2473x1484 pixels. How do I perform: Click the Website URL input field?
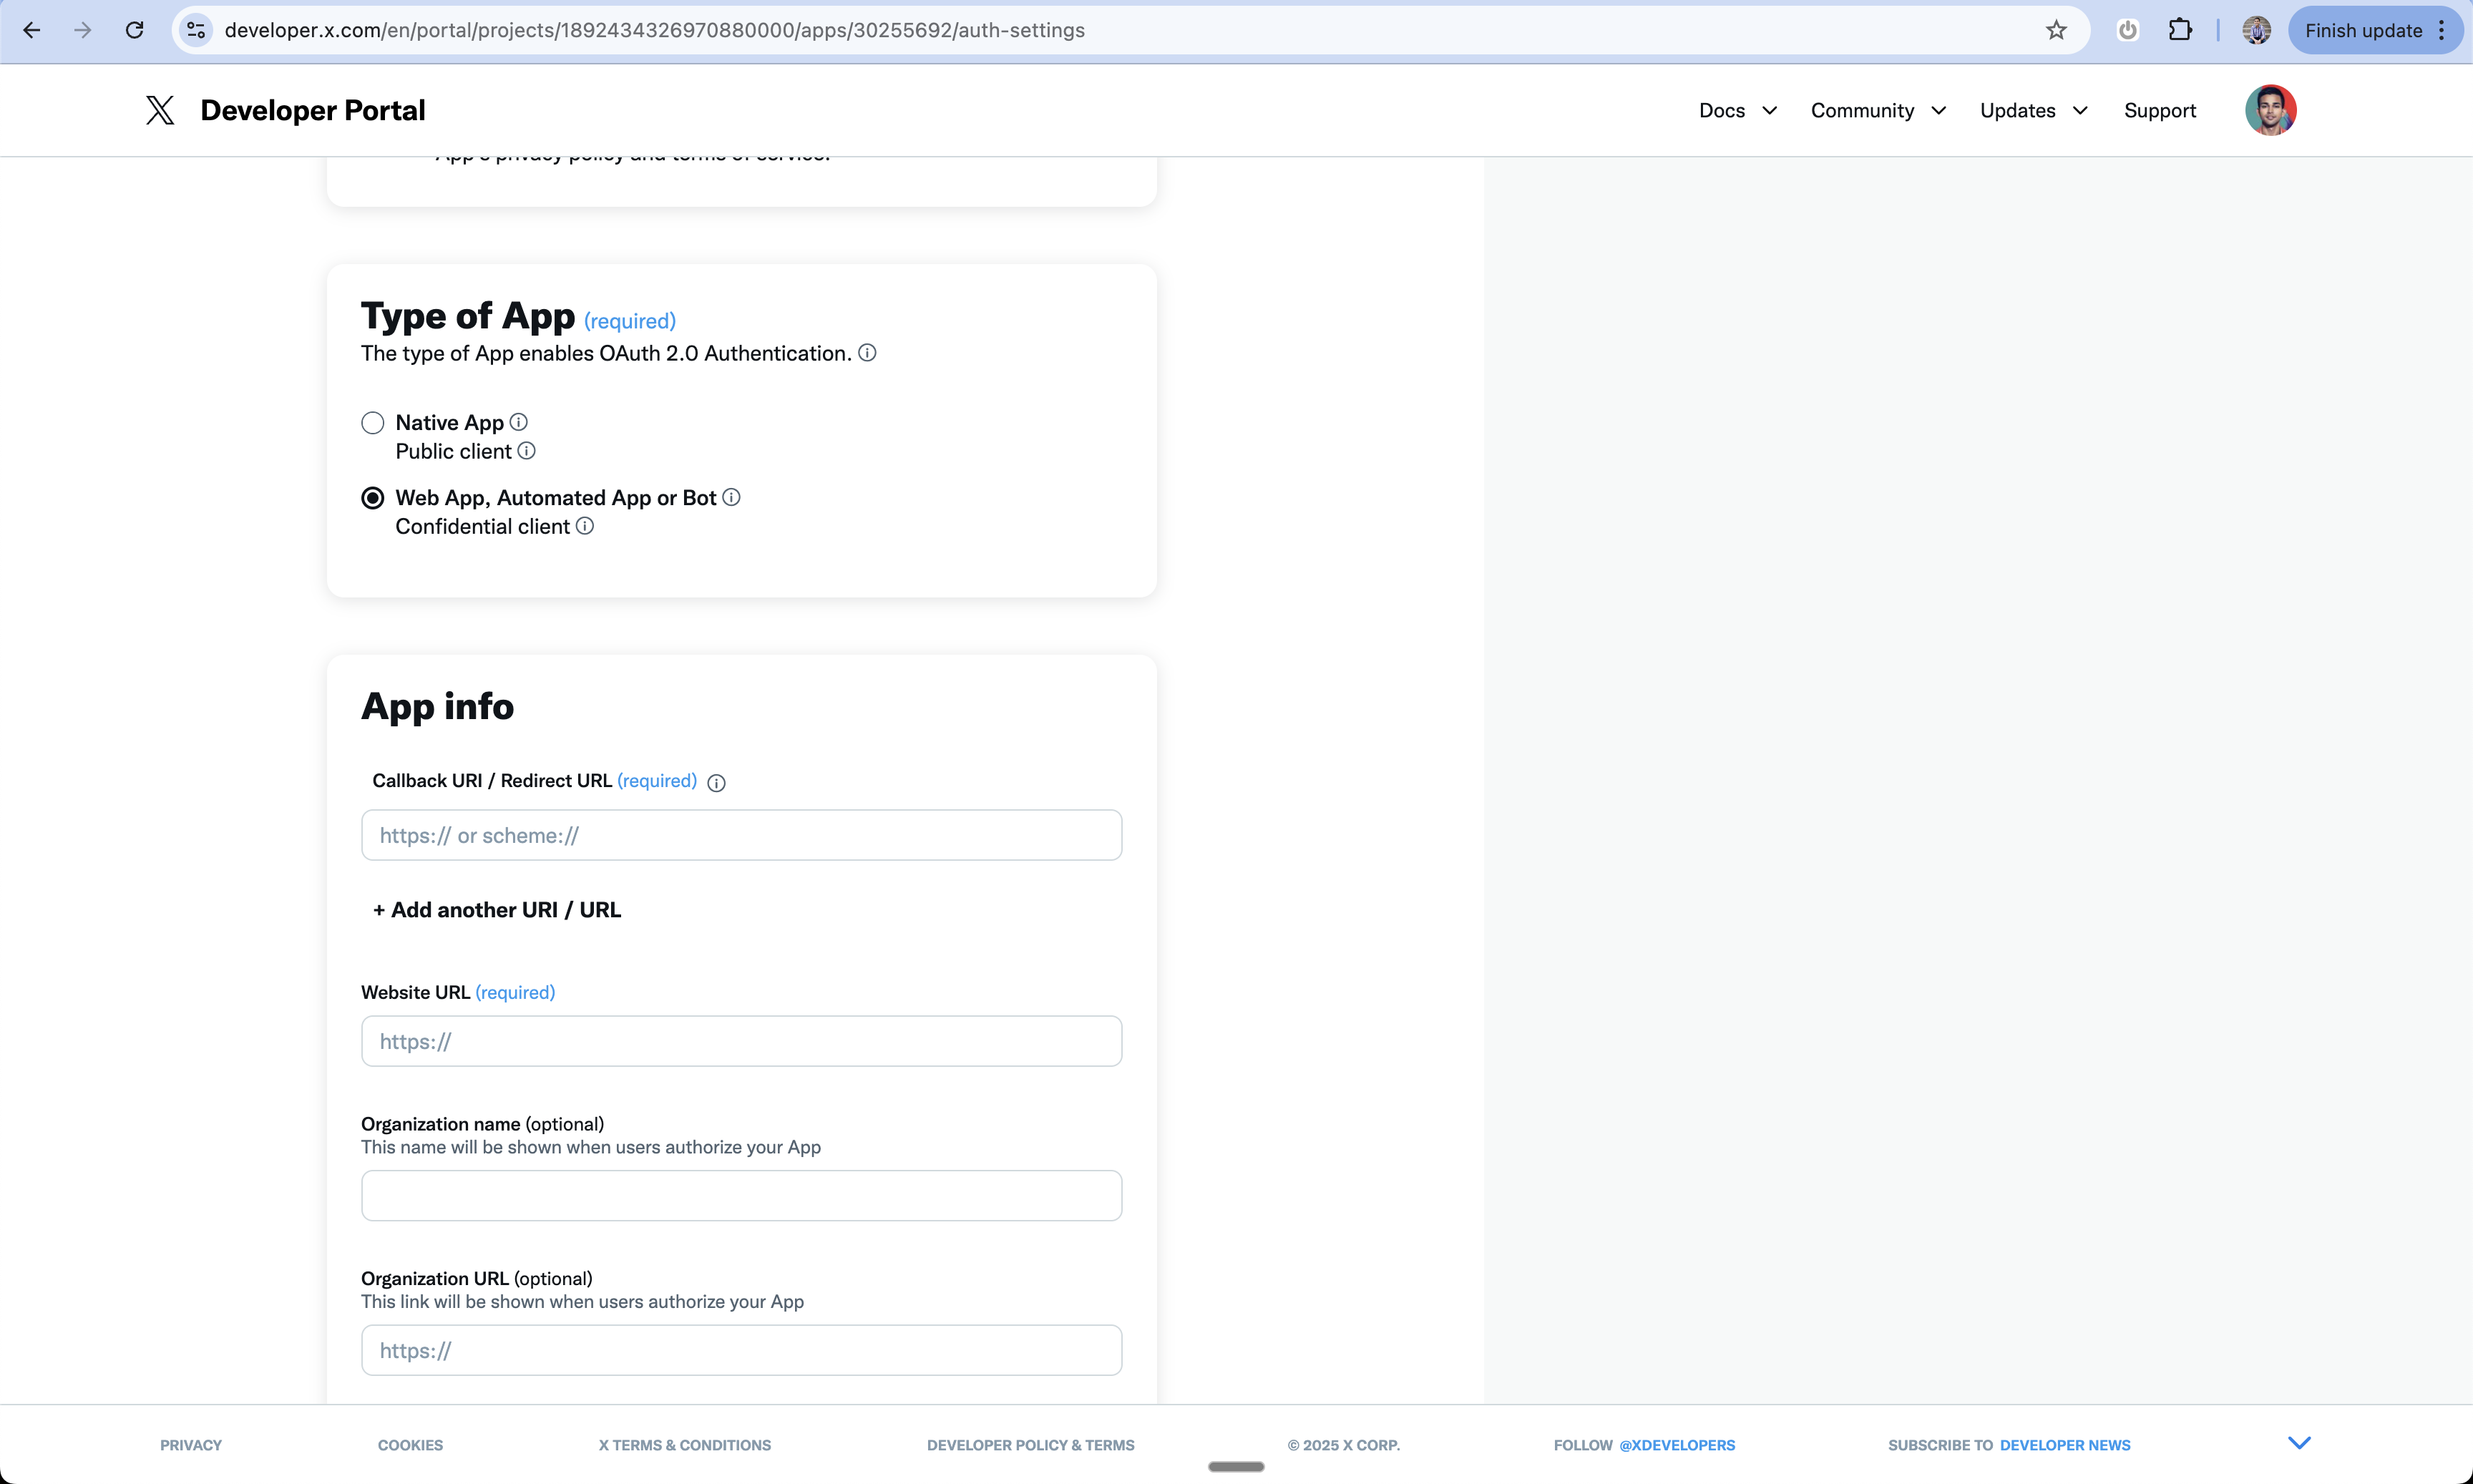741,1041
